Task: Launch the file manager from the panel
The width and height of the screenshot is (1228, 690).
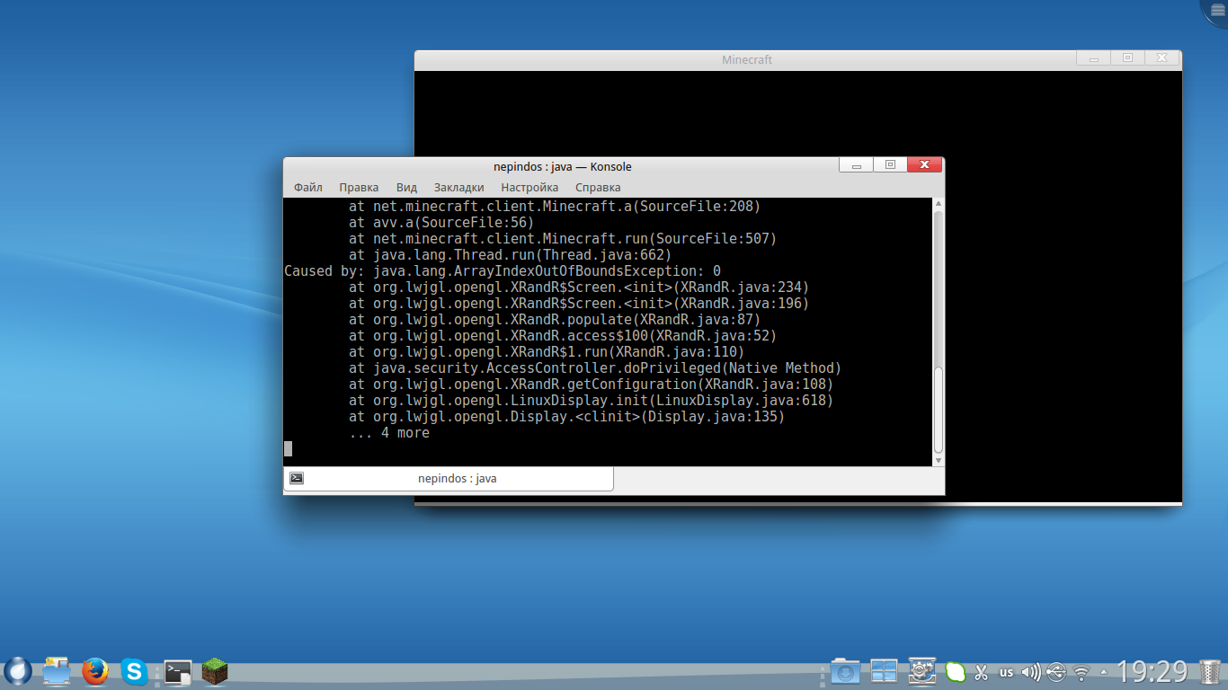Action: coord(57,671)
